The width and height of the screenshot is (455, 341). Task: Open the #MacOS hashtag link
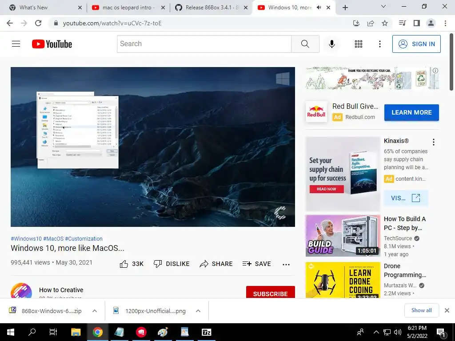pyautogui.click(x=53, y=238)
